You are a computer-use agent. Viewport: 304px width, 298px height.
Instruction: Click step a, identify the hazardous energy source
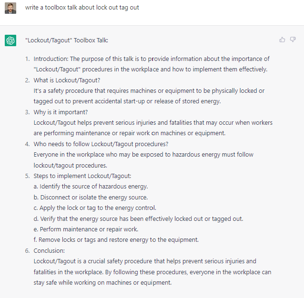(x=91, y=186)
